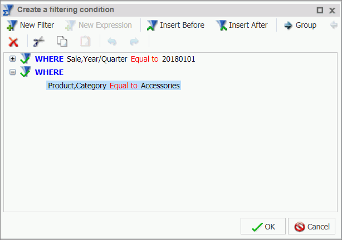Click funnel icon of second WHERE filter
342x240 pixels.
click(25, 72)
